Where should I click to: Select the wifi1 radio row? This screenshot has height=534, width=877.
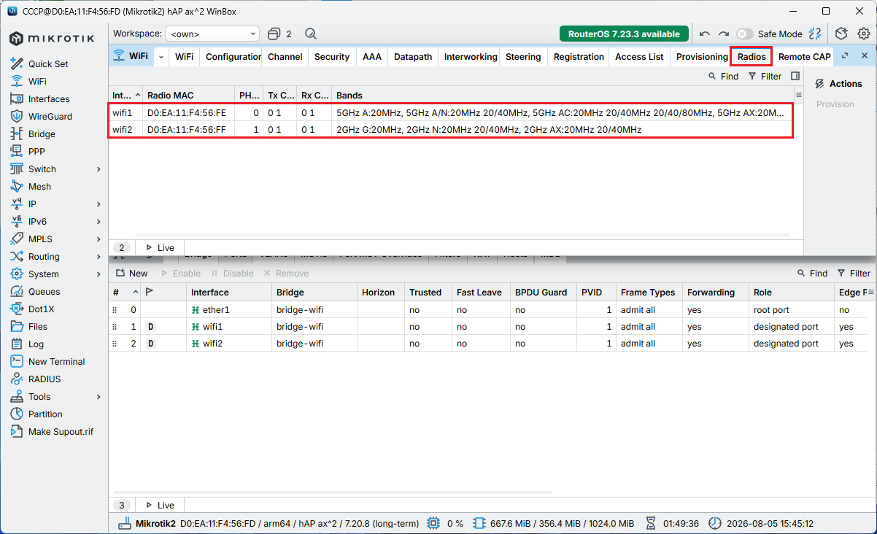pyautogui.click(x=450, y=113)
